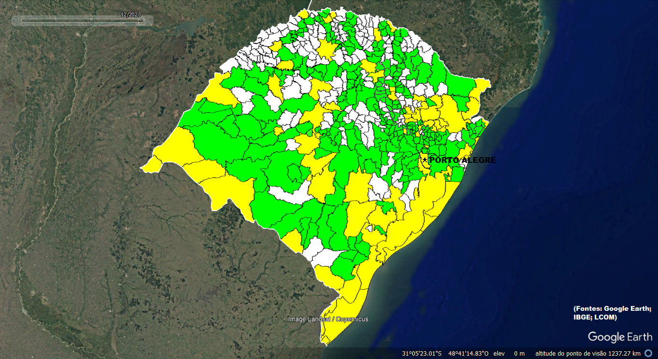Click the streaming status circle icon
Screen dimensions: 658x359
648,353
